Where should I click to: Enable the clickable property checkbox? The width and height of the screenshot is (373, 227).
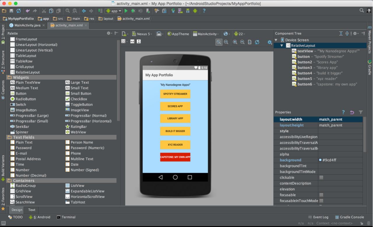321,177
